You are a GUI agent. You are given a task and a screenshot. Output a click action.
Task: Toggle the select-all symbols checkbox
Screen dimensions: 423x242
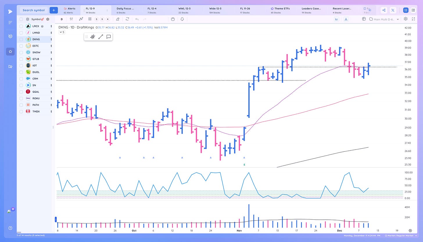click(x=21, y=19)
